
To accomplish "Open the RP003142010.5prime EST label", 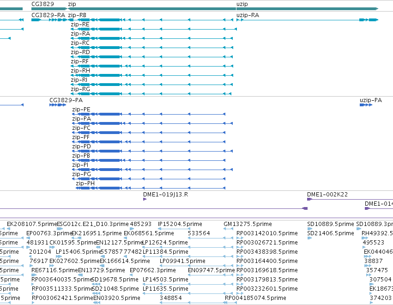I will click(x=267, y=233).
